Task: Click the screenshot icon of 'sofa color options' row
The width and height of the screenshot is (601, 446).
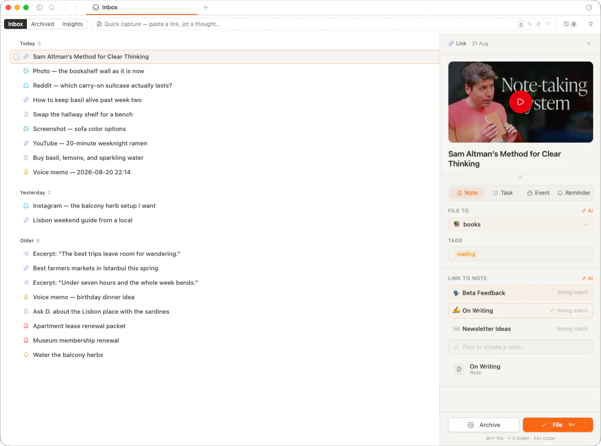Action: 26,129
